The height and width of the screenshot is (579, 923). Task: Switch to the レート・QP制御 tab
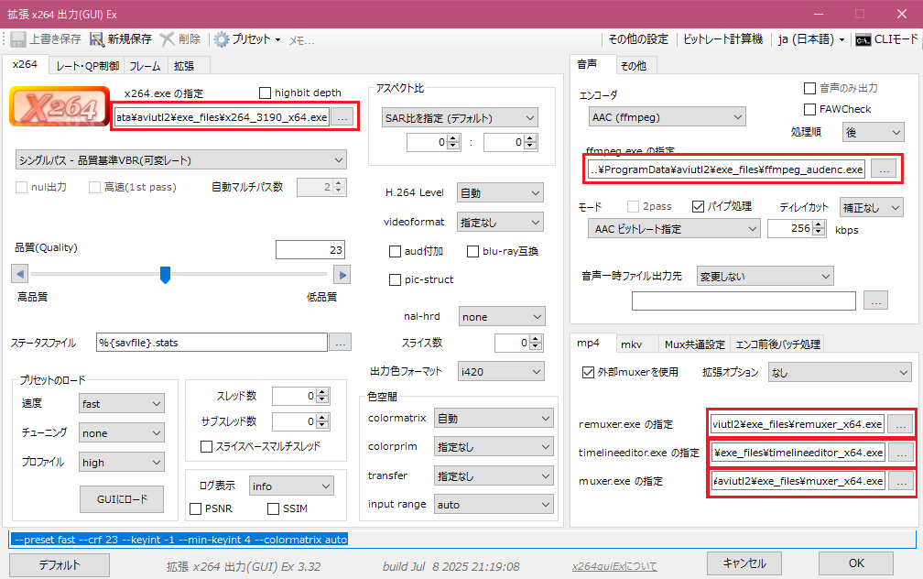(x=87, y=66)
